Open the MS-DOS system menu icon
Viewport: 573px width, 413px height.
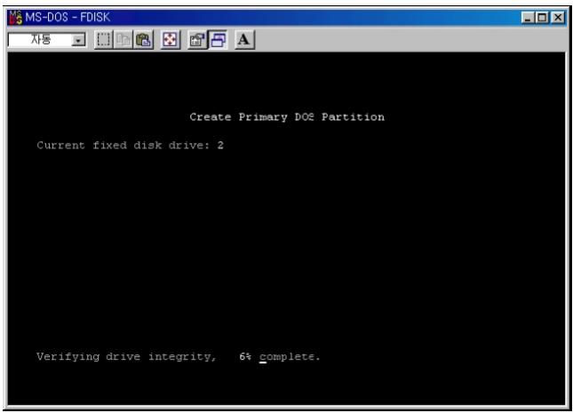(15, 17)
